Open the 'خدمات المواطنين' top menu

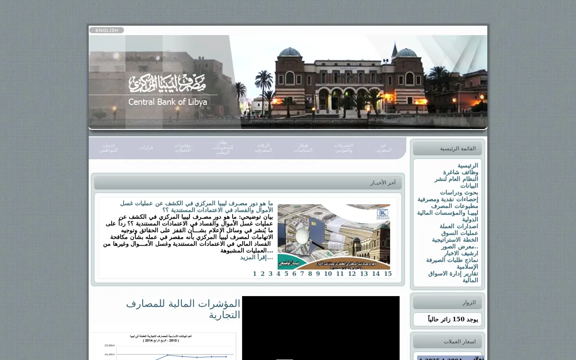point(108,148)
